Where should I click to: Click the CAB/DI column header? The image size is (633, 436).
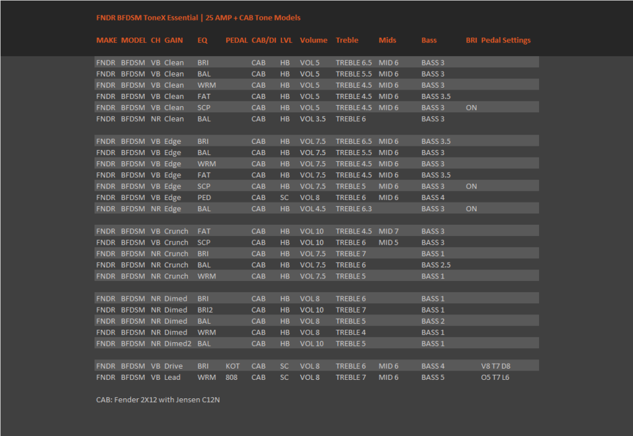point(263,40)
